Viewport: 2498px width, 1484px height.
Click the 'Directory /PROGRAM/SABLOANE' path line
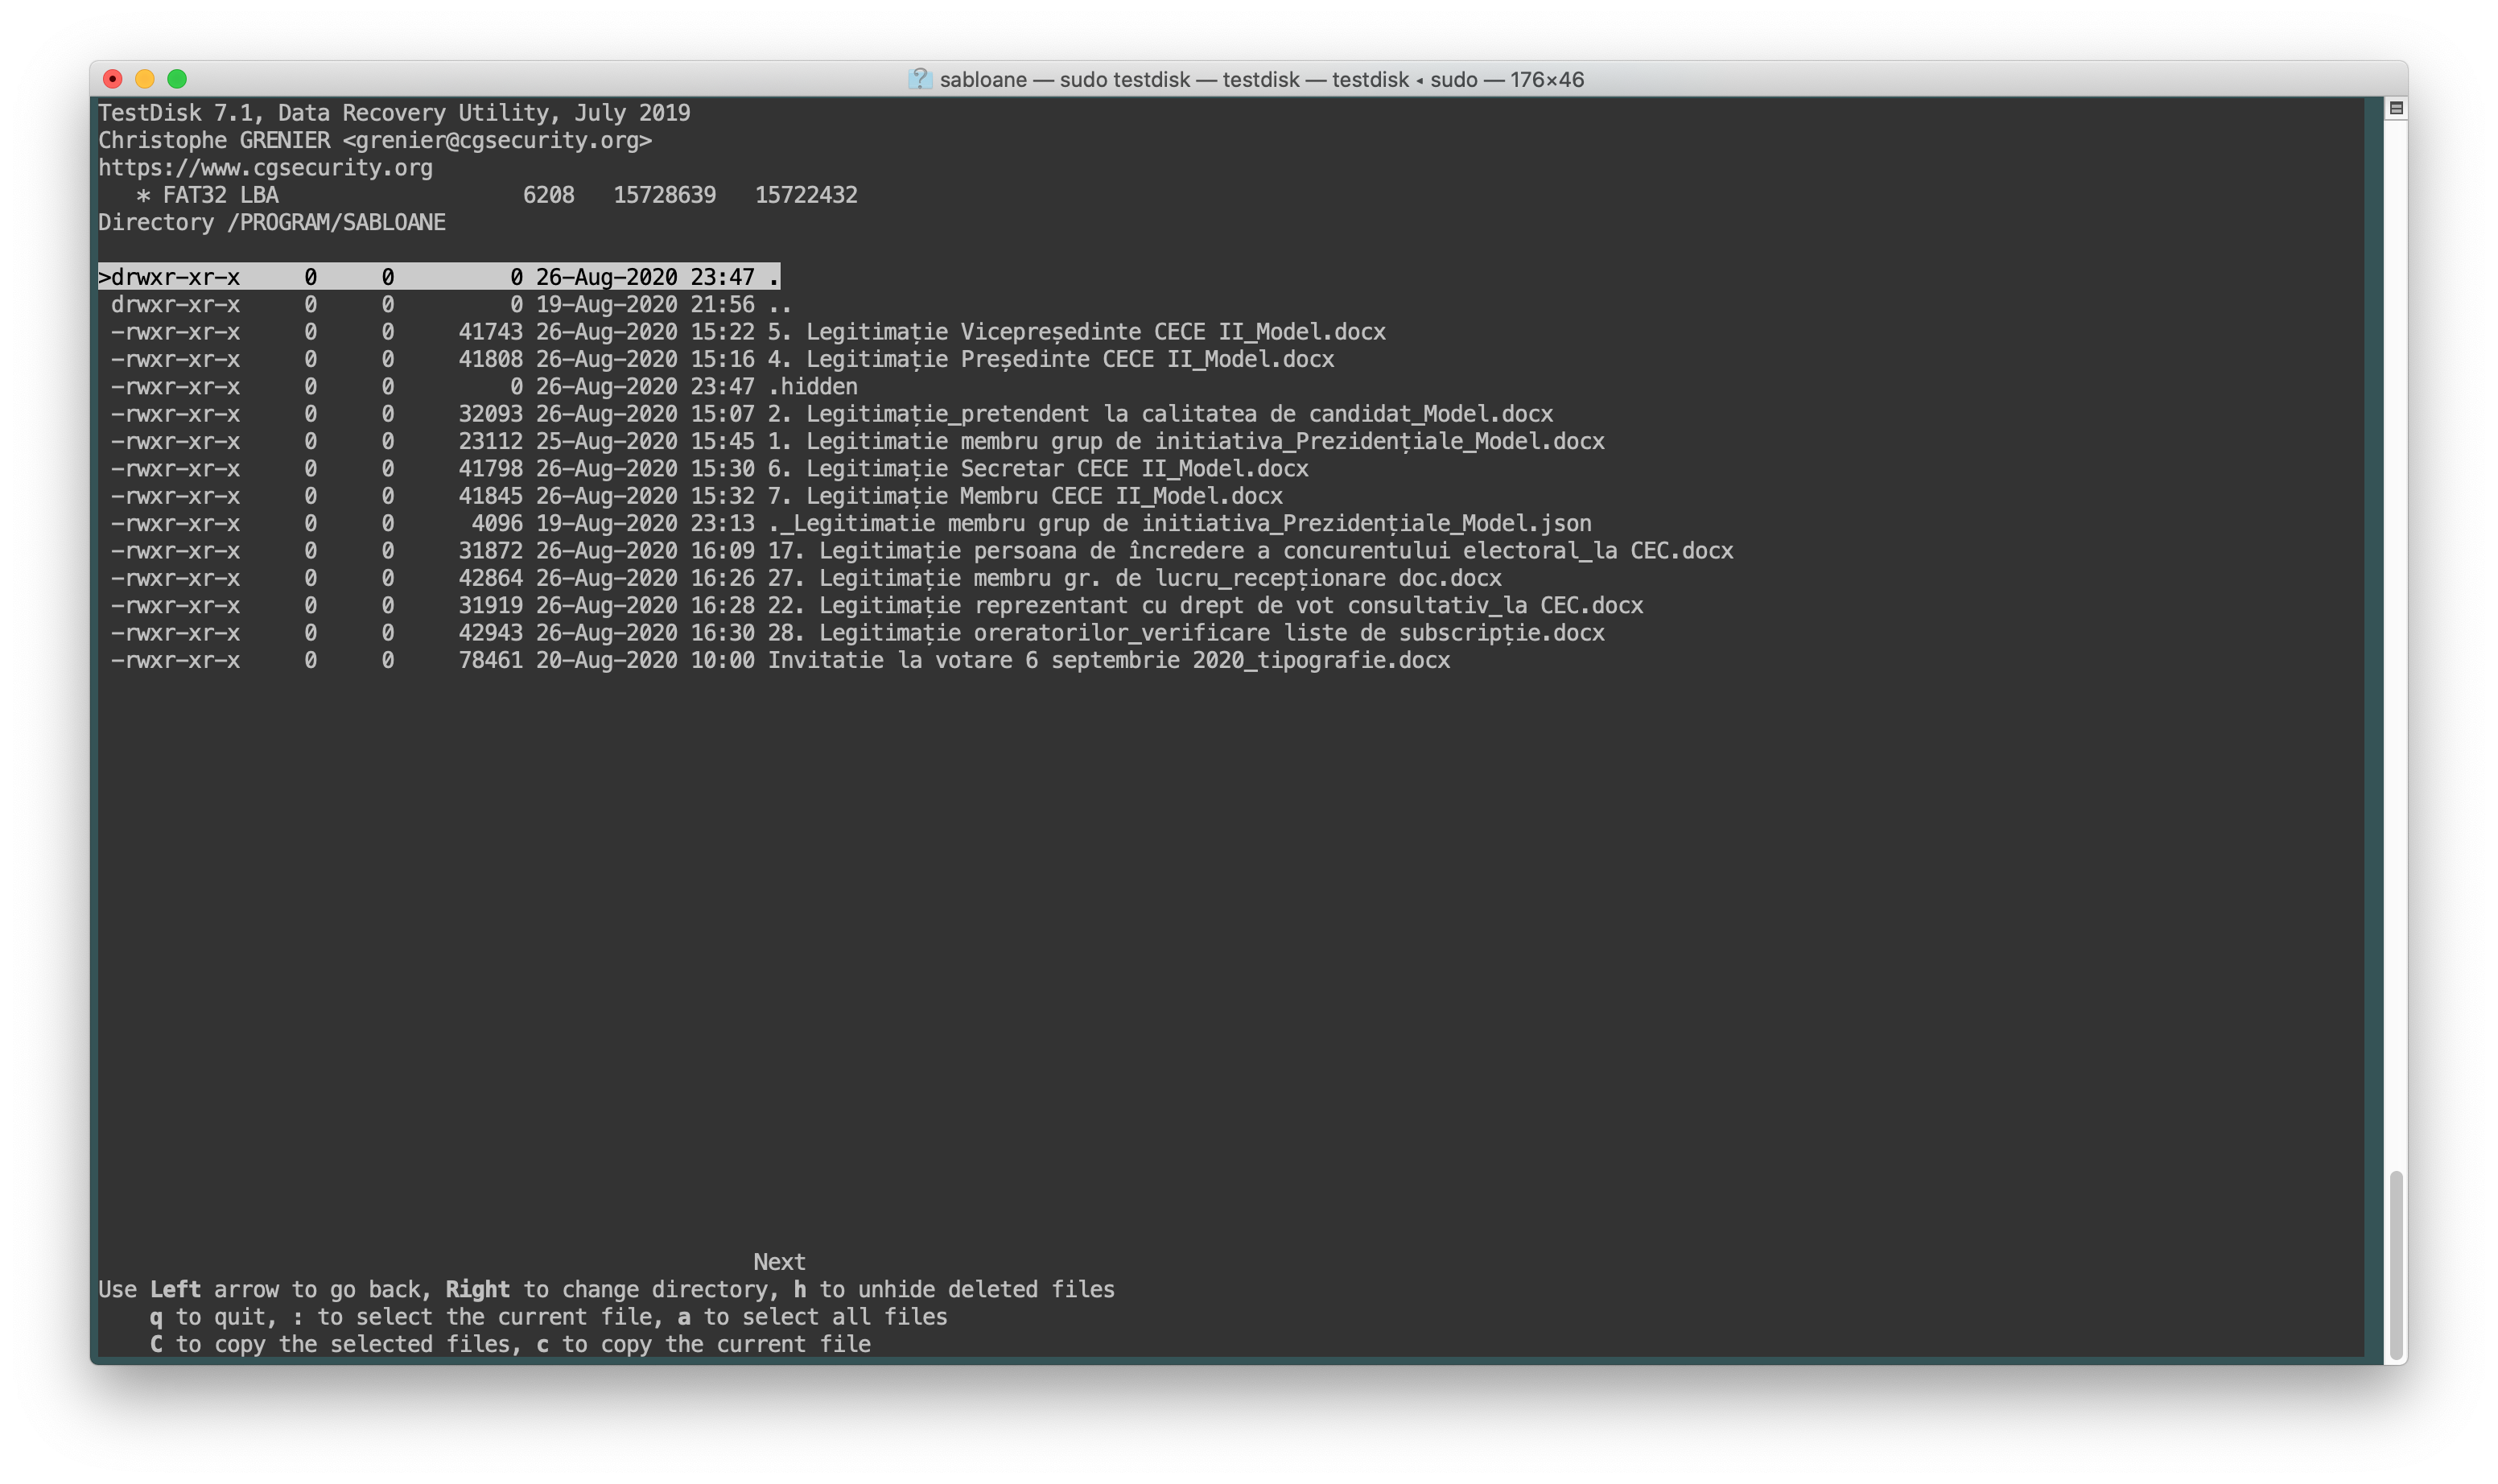pyautogui.click(x=271, y=222)
